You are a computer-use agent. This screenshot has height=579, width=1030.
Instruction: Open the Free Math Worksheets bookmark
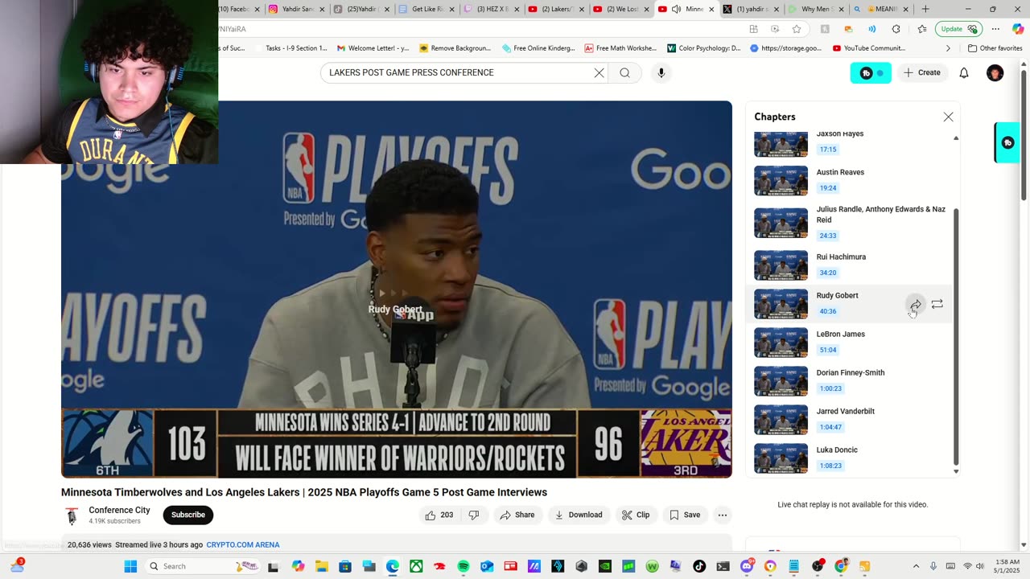pos(620,48)
